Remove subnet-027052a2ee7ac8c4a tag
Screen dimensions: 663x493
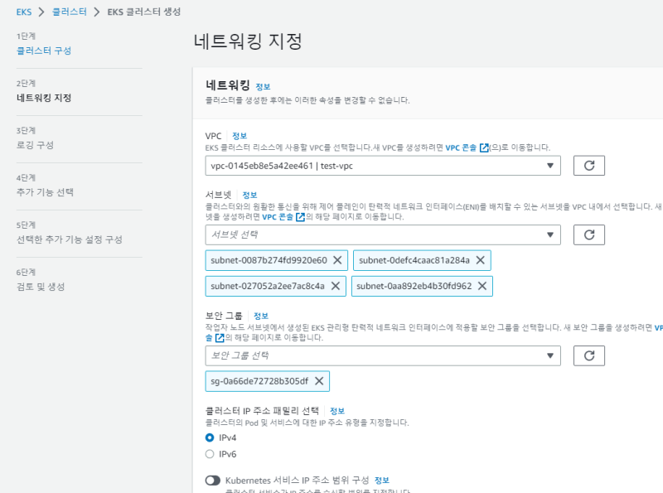pyautogui.click(x=335, y=286)
